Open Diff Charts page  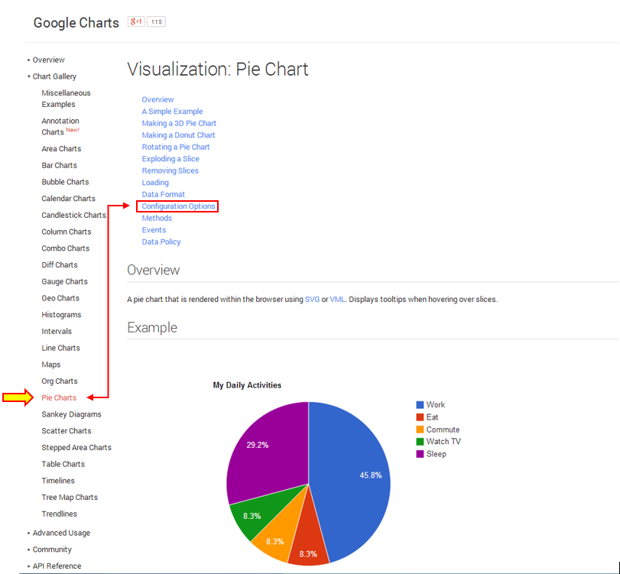[60, 265]
